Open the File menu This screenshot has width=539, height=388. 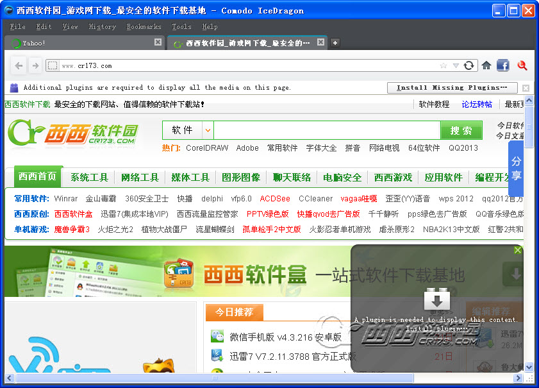coord(17,26)
